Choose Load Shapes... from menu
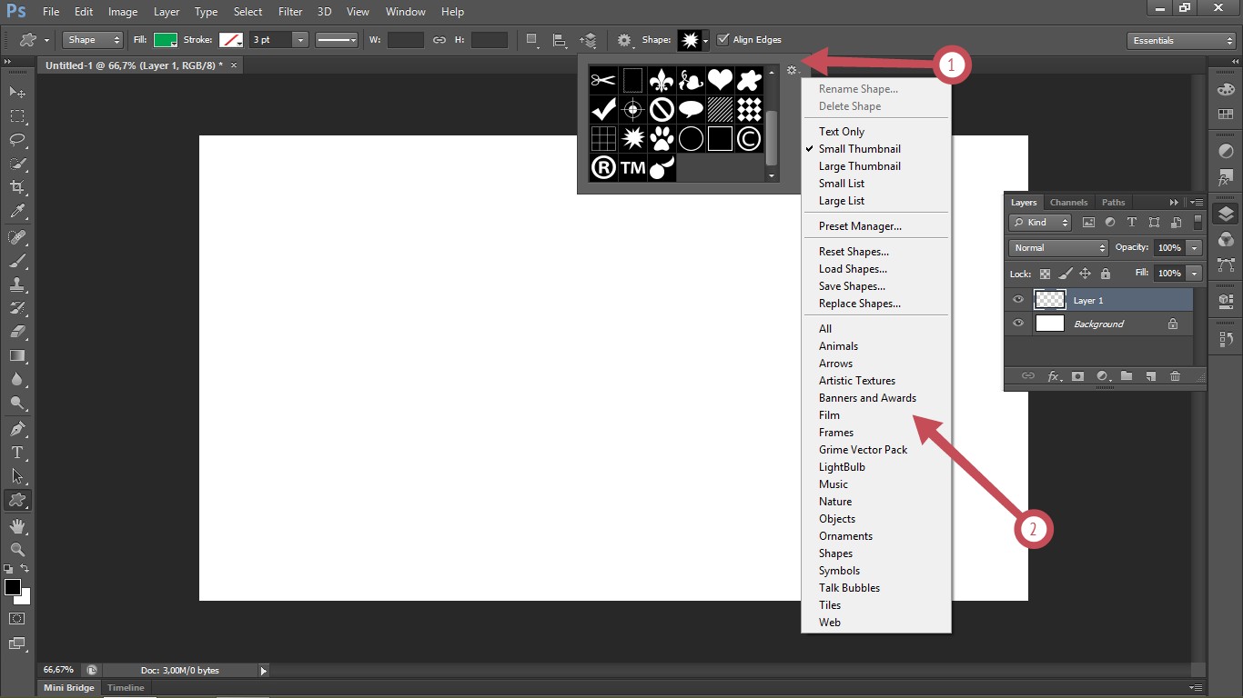This screenshot has width=1243, height=698. click(853, 269)
